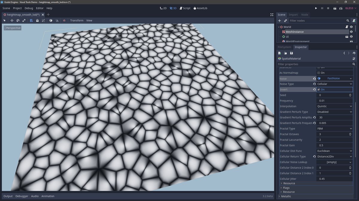Open the Debugger bottom panel
The width and height of the screenshot is (359, 201).
click(x=22, y=196)
